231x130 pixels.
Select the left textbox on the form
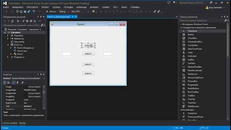66,54
